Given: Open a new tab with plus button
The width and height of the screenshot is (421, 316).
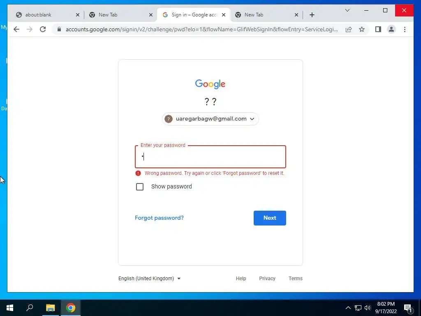Looking at the screenshot, I should click(x=312, y=15).
